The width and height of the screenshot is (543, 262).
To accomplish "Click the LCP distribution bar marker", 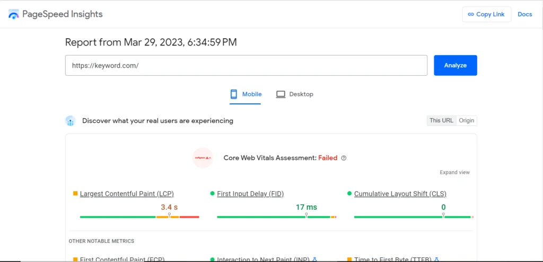I will click(169, 215).
